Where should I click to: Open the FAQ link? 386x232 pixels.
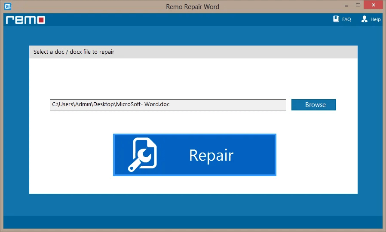click(346, 19)
